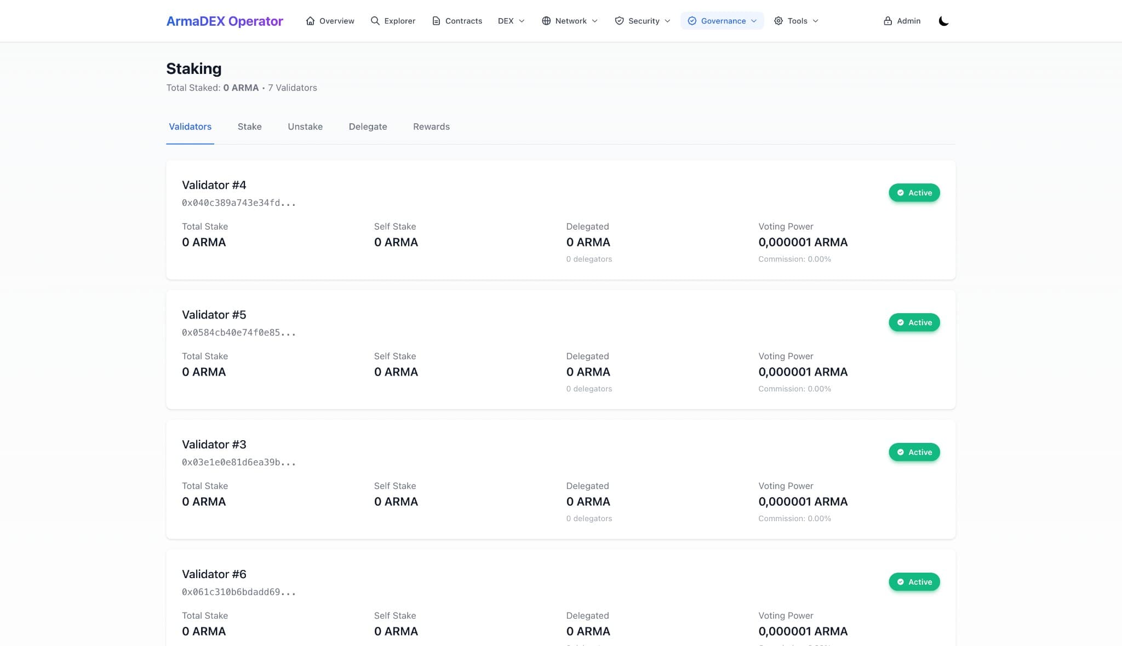Screen dimensions: 1122x646
Task: Click Validator #4's truncated address
Action: [239, 202]
